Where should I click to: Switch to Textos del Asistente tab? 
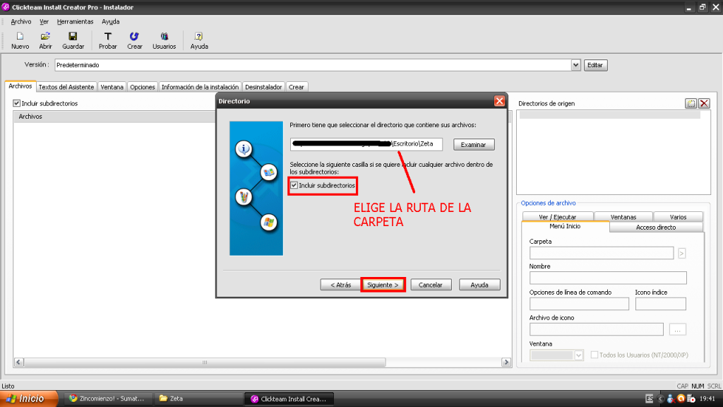tap(66, 87)
